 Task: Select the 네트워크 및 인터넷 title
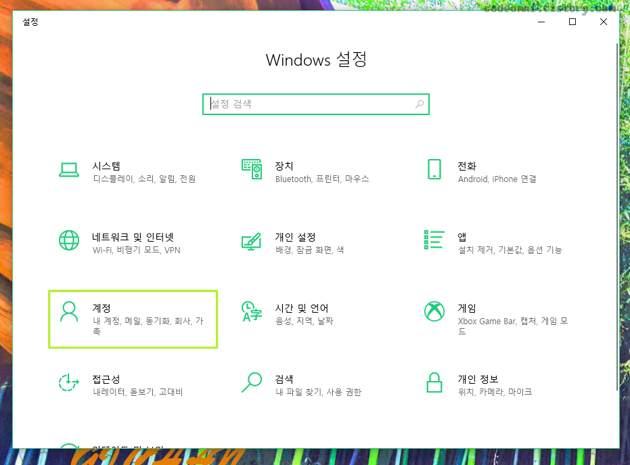[133, 237]
